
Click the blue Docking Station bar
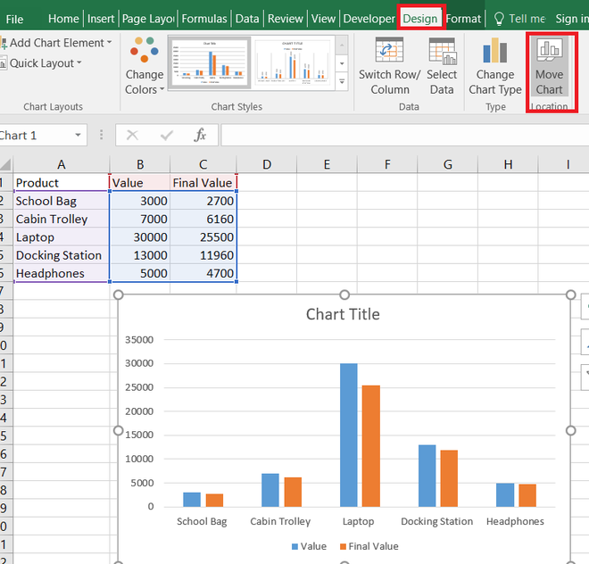[427, 476]
